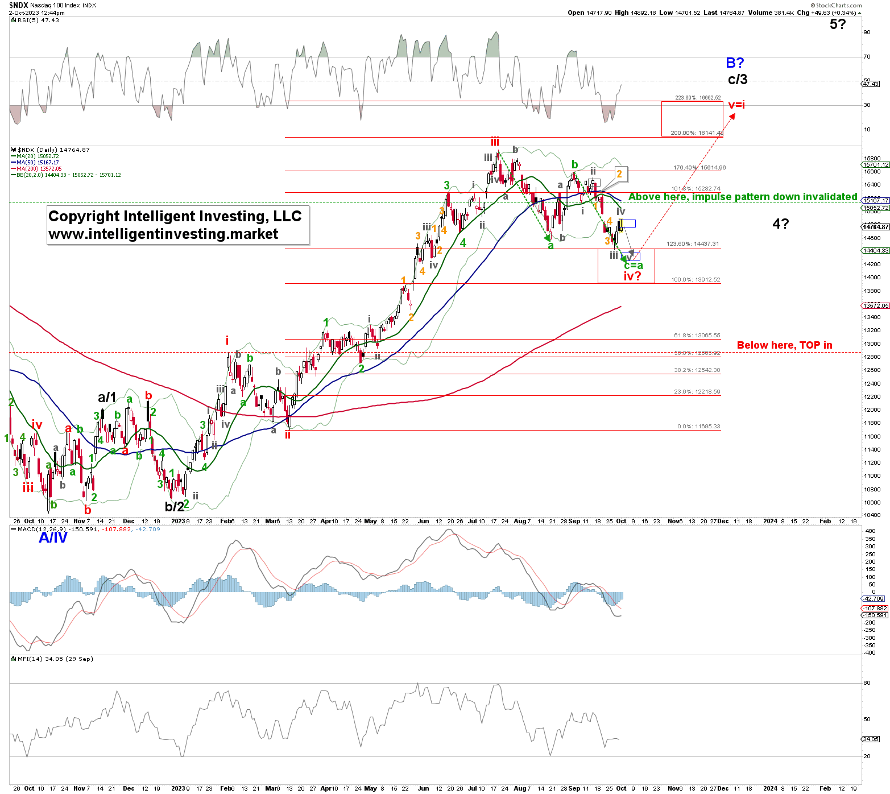890x794 pixels.
Task: Click the '$NDX Nasdaq 100 Index INDX' chart title
Action: tap(52, 5)
